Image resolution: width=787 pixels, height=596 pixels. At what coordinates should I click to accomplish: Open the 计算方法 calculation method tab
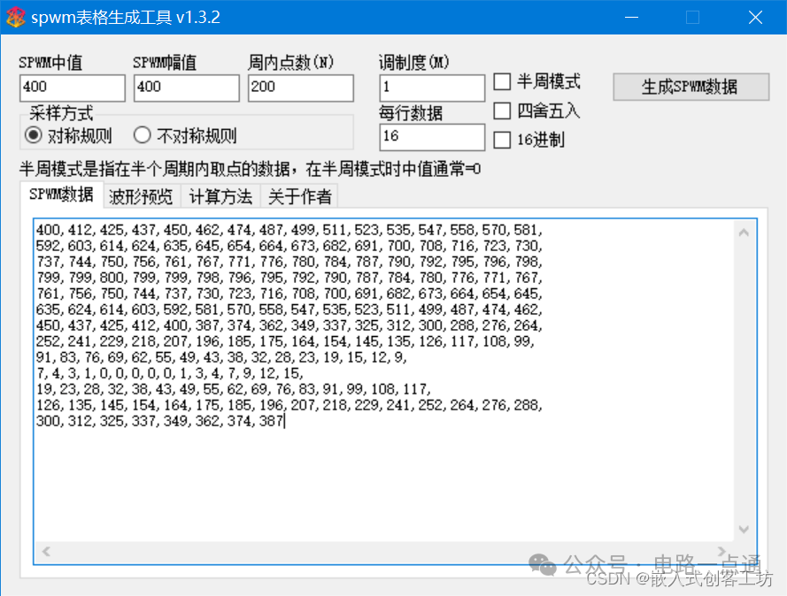coord(220,195)
